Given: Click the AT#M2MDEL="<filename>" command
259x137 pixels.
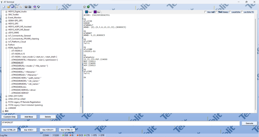Looking at the screenshot, I should (24, 72).
